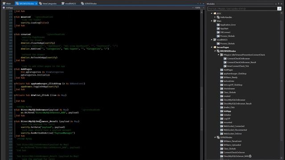Click the WebSocket_Disconnected sub icon
The width and height of the screenshot is (285, 160).
(x=222, y=130)
